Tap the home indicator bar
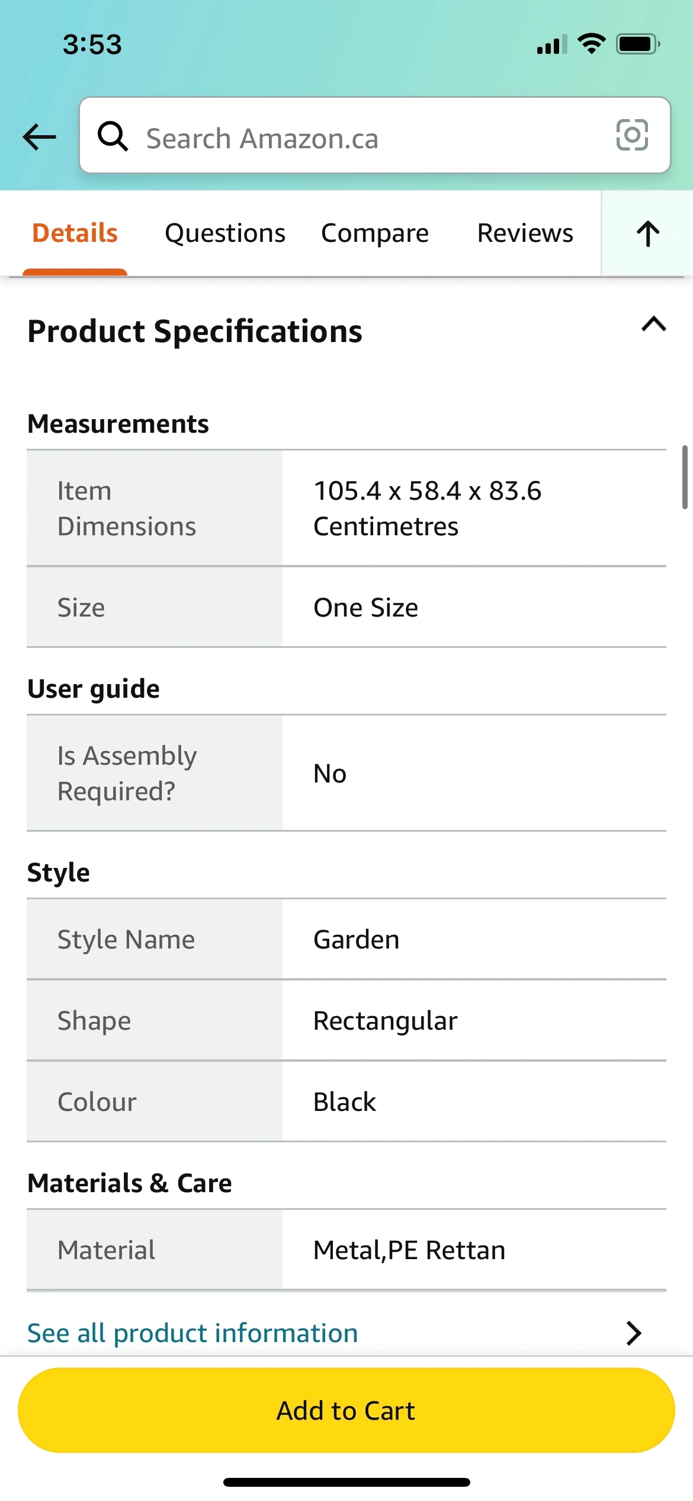The width and height of the screenshot is (693, 1501). [346, 1482]
